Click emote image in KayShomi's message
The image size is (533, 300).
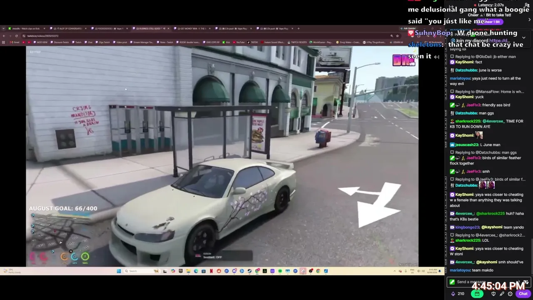[x=479, y=135]
